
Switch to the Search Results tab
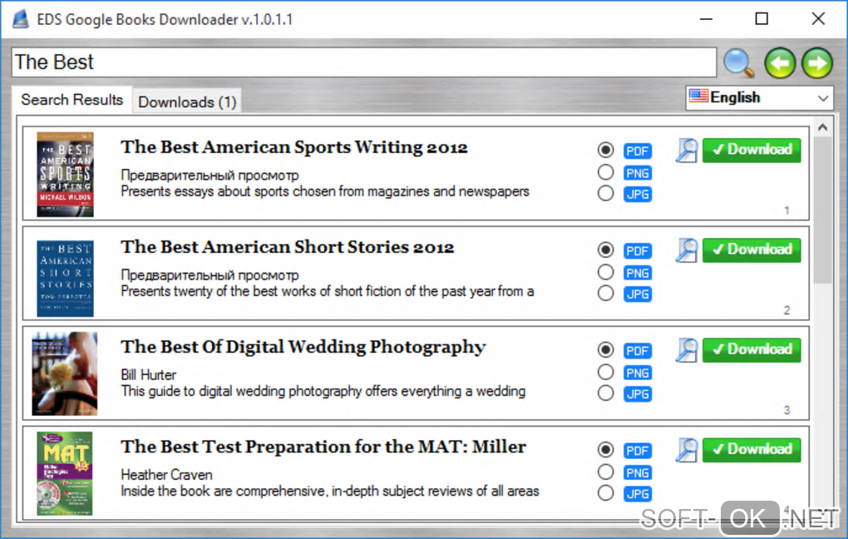tap(72, 100)
